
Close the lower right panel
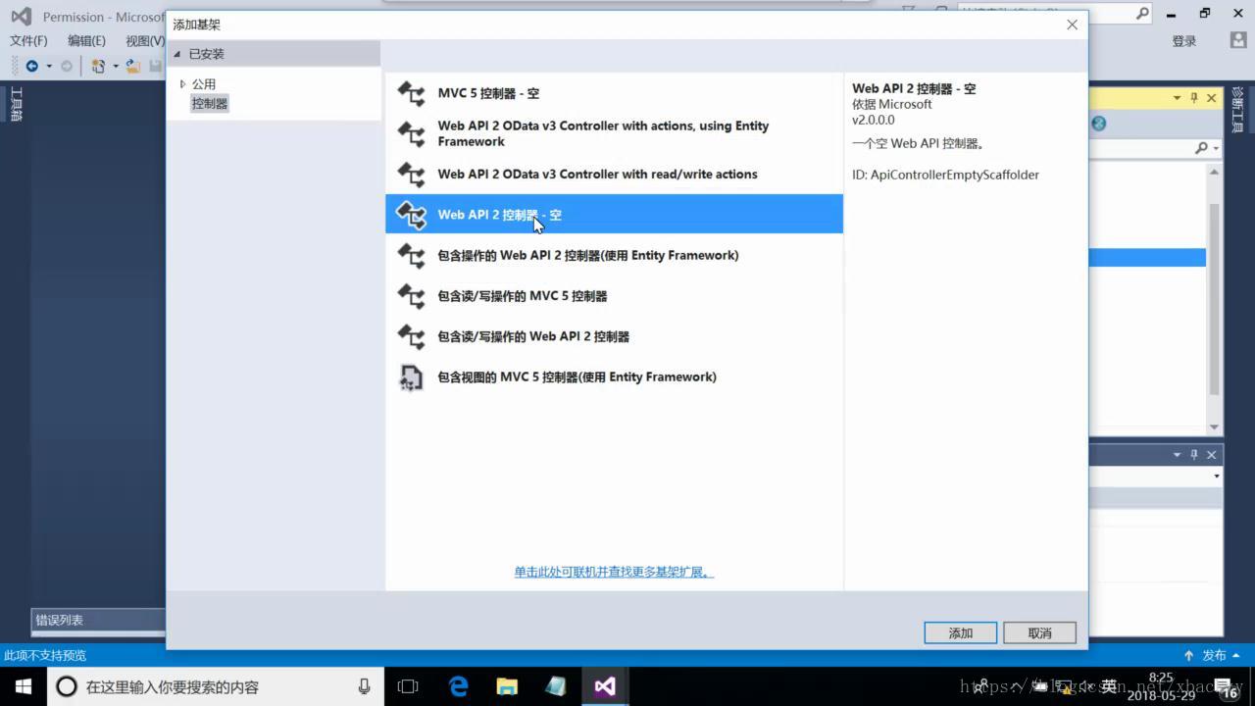pyautogui.click(x=1211, y=455)
